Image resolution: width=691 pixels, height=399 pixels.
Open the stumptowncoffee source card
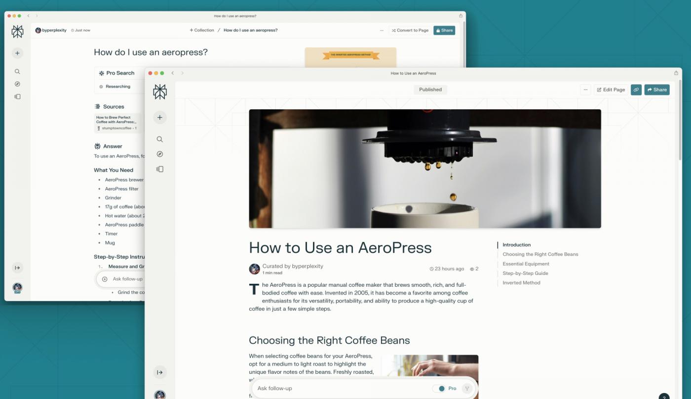coord(118,124)
